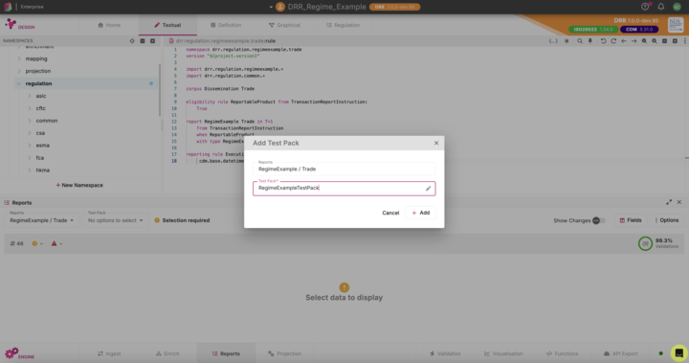
Task: Expand the mapping namespace
Action: 19,58
